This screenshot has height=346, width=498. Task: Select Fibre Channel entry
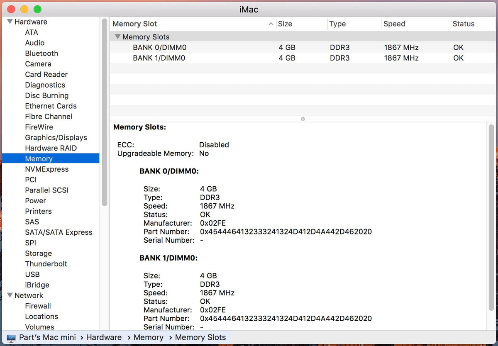point(49,117)
